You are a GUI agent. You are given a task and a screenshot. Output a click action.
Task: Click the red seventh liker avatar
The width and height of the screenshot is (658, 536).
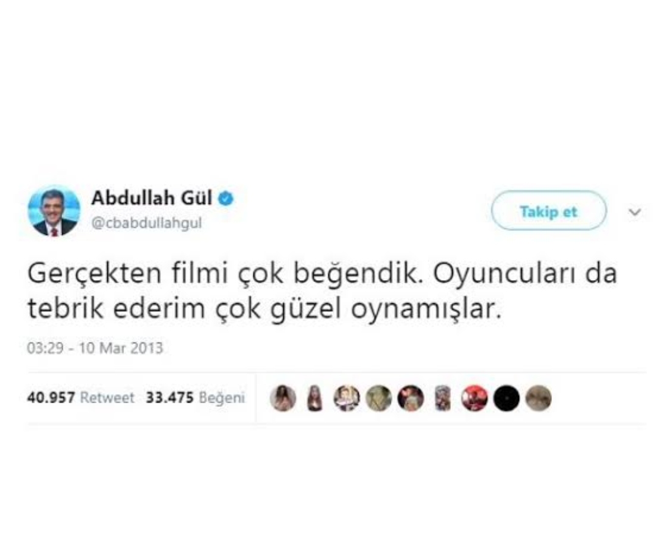(474, 398)
